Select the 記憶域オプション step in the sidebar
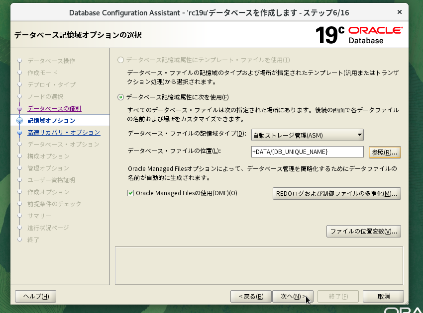The image size is (423, 313). (51, 120)
